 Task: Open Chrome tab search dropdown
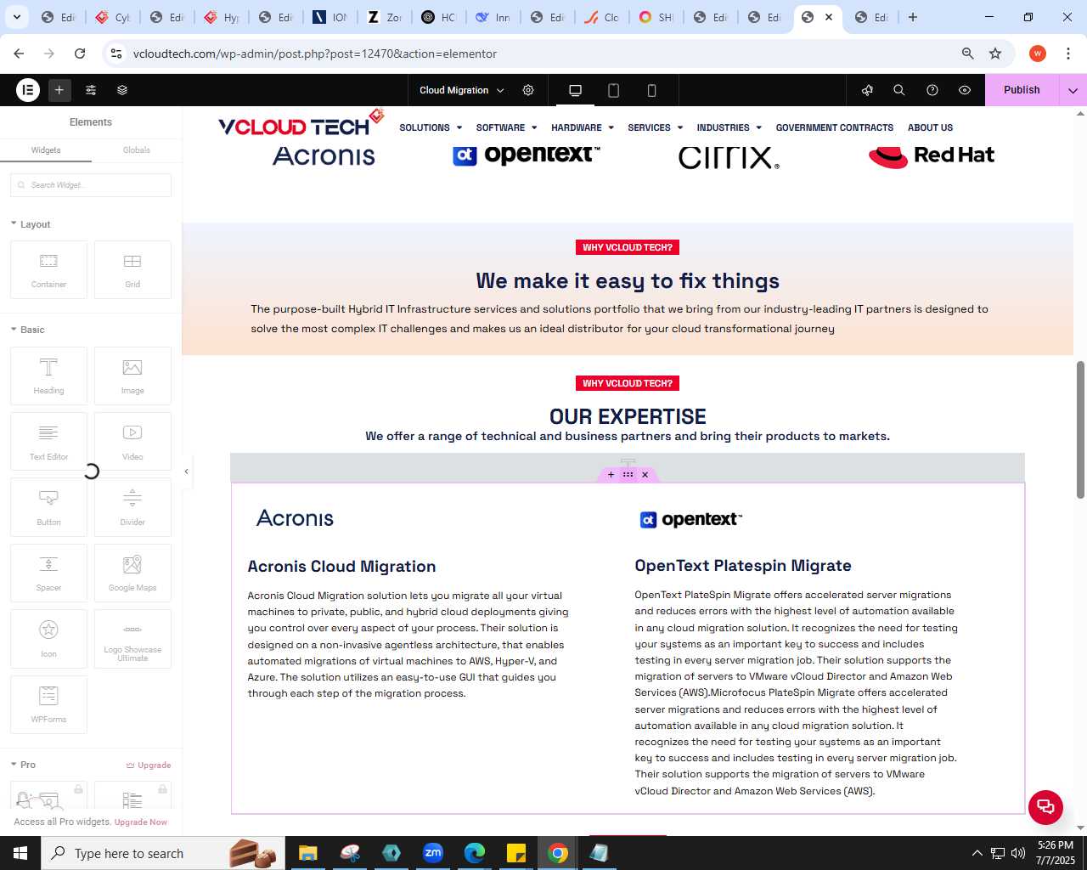coord(16,17)
